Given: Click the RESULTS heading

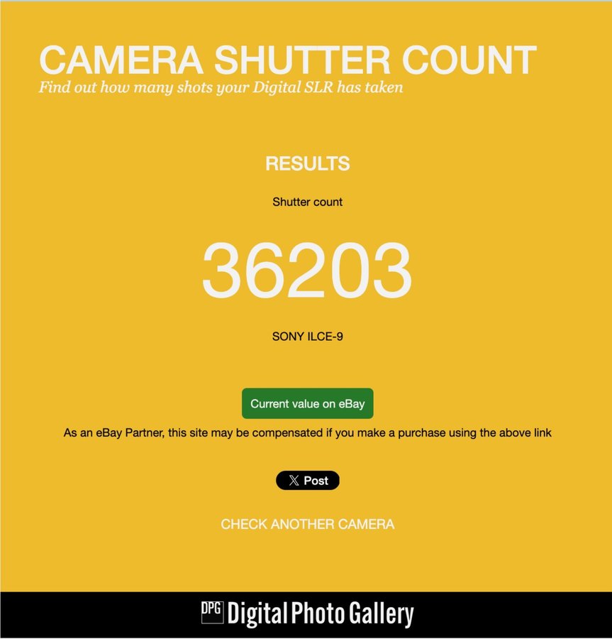Looking at the screenshot, I should pos(307,163).
